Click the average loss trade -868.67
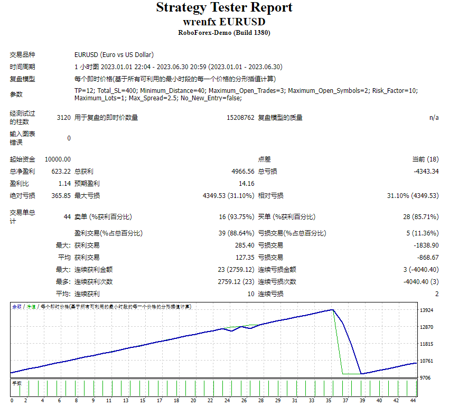The image size is (449, 407). pos(428,258)
